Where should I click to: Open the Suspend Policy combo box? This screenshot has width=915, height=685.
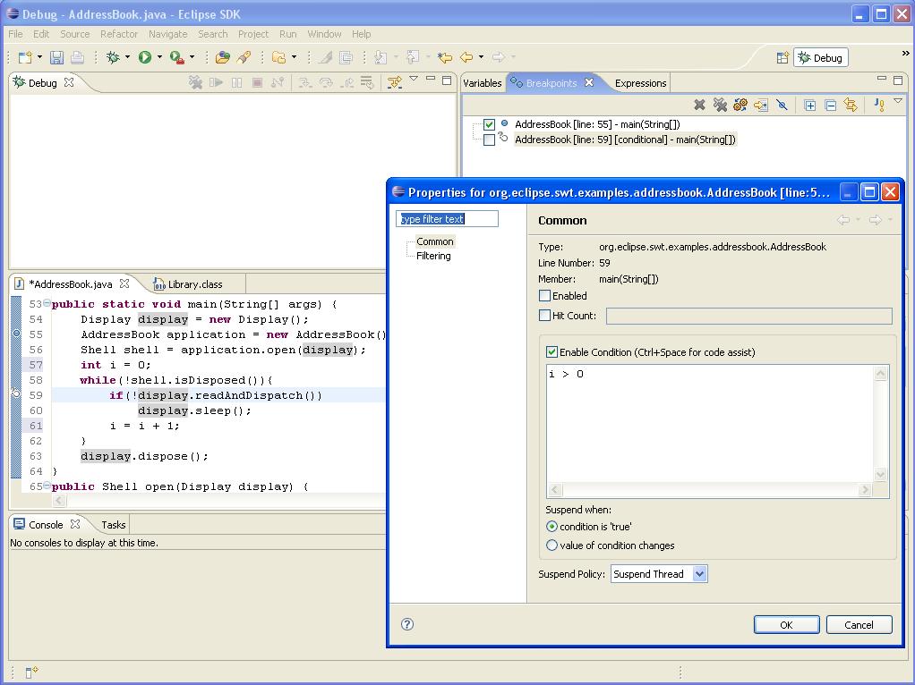[x=660, y=574]
